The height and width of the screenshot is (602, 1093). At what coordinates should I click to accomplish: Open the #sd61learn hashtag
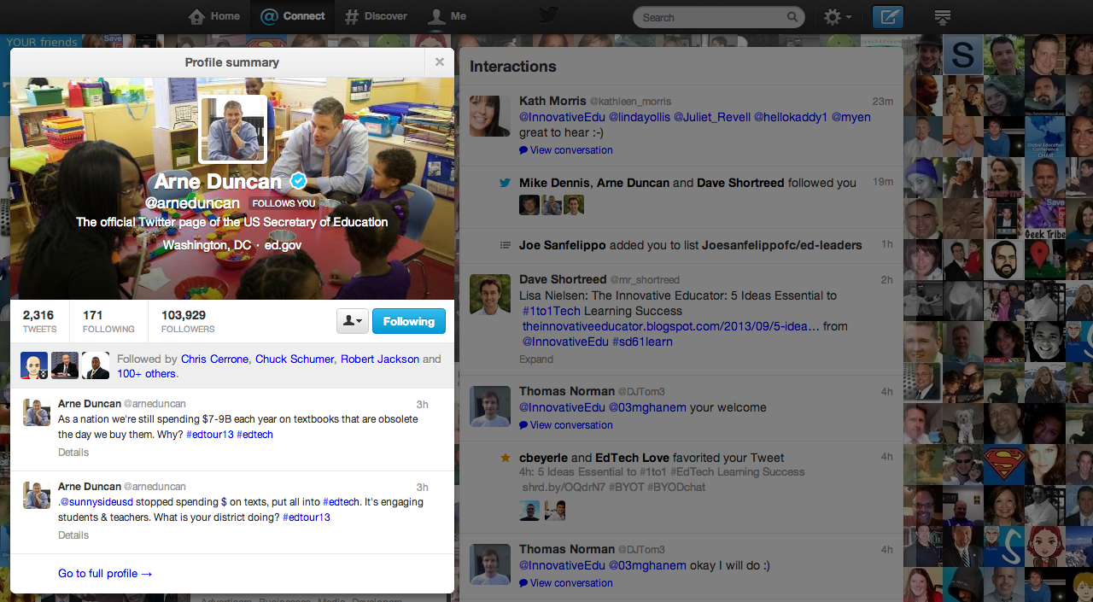coord(642,342)
